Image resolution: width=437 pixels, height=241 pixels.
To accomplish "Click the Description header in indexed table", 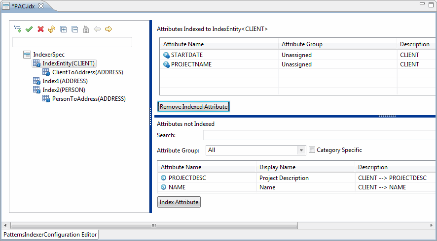I will coord(416,44).
